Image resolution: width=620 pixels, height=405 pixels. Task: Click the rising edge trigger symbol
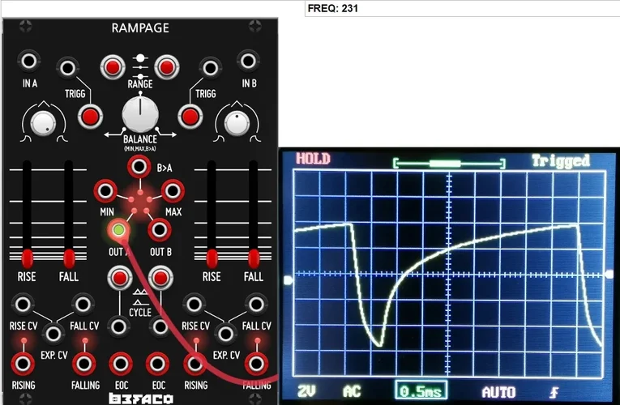(x=554, y=392)
